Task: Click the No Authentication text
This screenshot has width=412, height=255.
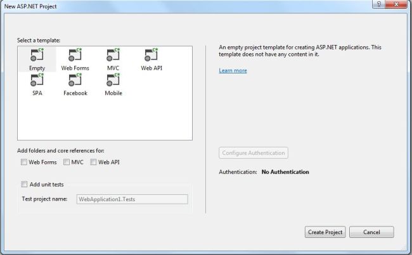Action: click(285, 172)
